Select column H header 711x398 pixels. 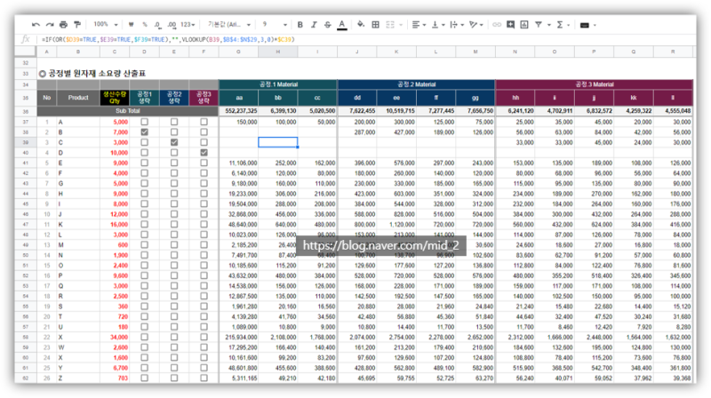[x=278, y=52]
